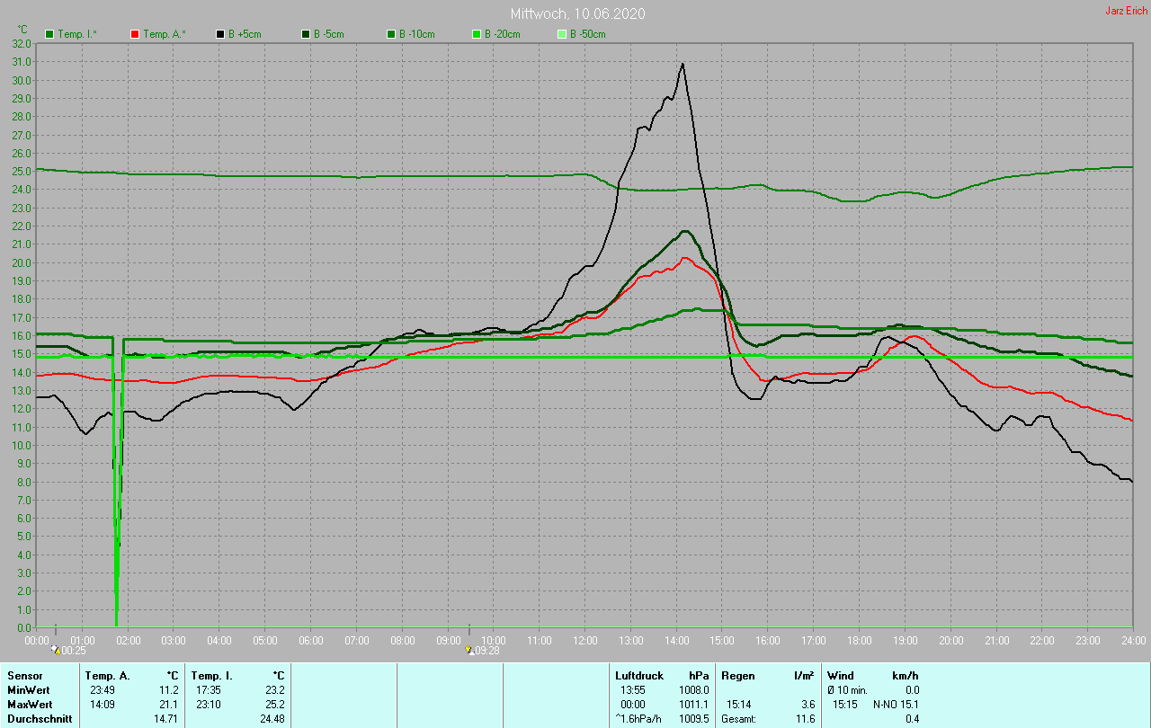The width and height of the screenshot is (1151, 728).
Task: Click the wind average value 0.4
Action: (912, 719)
